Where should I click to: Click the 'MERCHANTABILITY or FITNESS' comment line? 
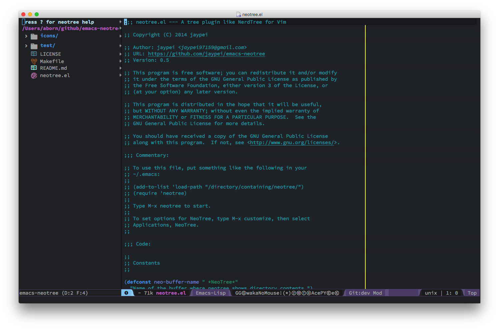tap(220, 117)
